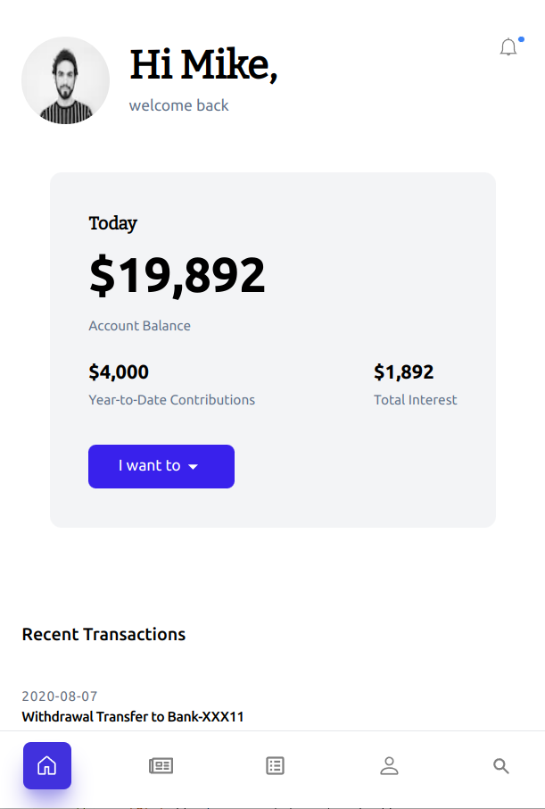Click the 2020-08-07 transaction date
The width and height of the screenshot is (545, 809).
click(x=59, y=696)
